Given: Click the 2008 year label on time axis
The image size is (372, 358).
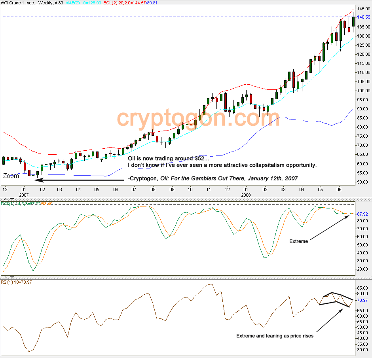Looking at the screenshot, I should (245, 195).
